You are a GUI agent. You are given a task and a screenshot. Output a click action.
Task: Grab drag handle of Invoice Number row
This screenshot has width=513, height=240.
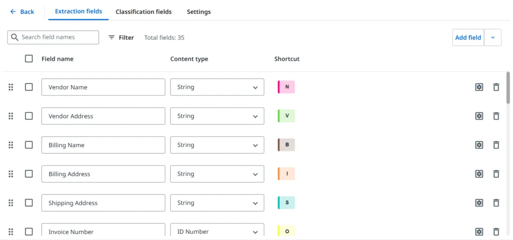11,231
